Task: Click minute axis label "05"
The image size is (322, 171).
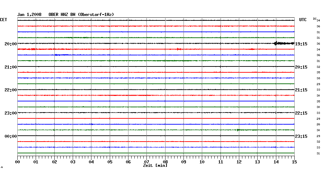Action: tap(110, 162)
